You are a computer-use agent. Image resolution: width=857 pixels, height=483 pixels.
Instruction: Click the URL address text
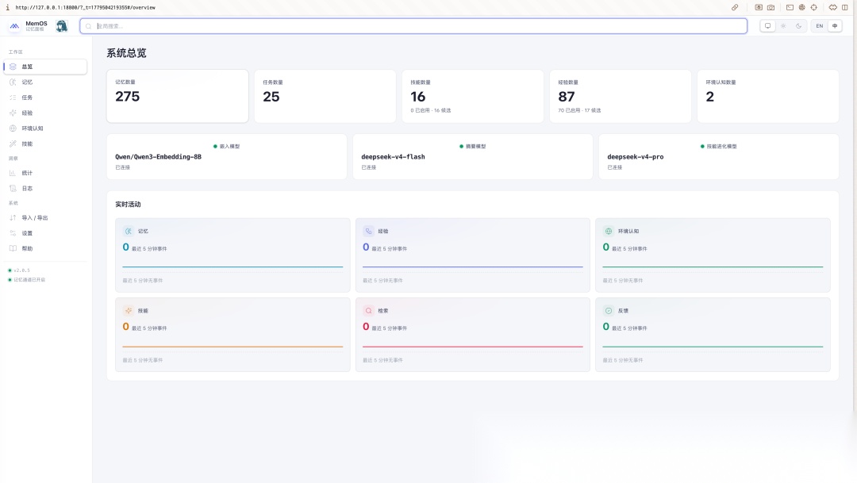[85, 8]
